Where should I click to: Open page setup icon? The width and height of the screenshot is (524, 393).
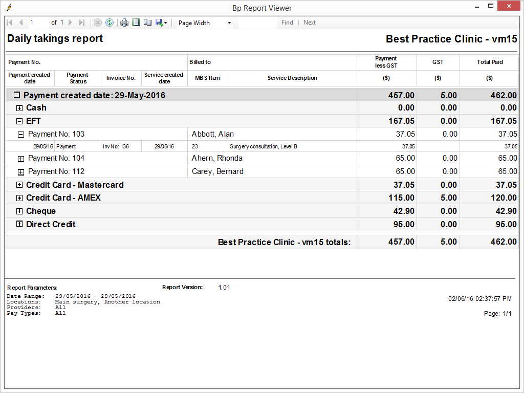(x=148, y=23)
